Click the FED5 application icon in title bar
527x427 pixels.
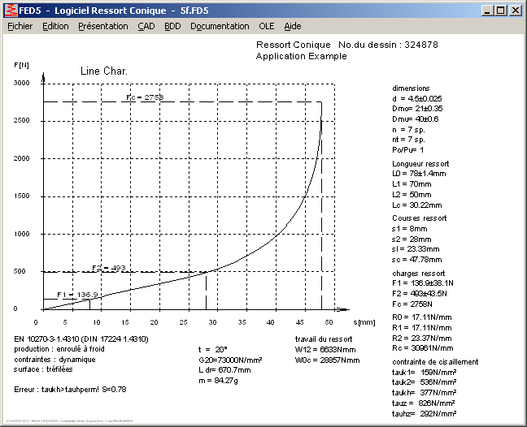(x=10, y=10)
